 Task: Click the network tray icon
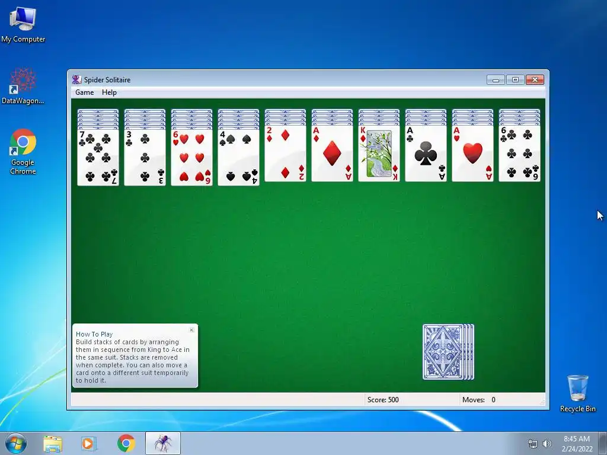coord(533,444)
